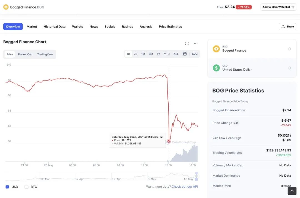
Task: Click the star icon beside Add to Main Watchlist
Action: (x=293, y=7)
